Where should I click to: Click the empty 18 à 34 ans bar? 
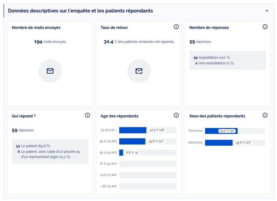coord(147,164)
